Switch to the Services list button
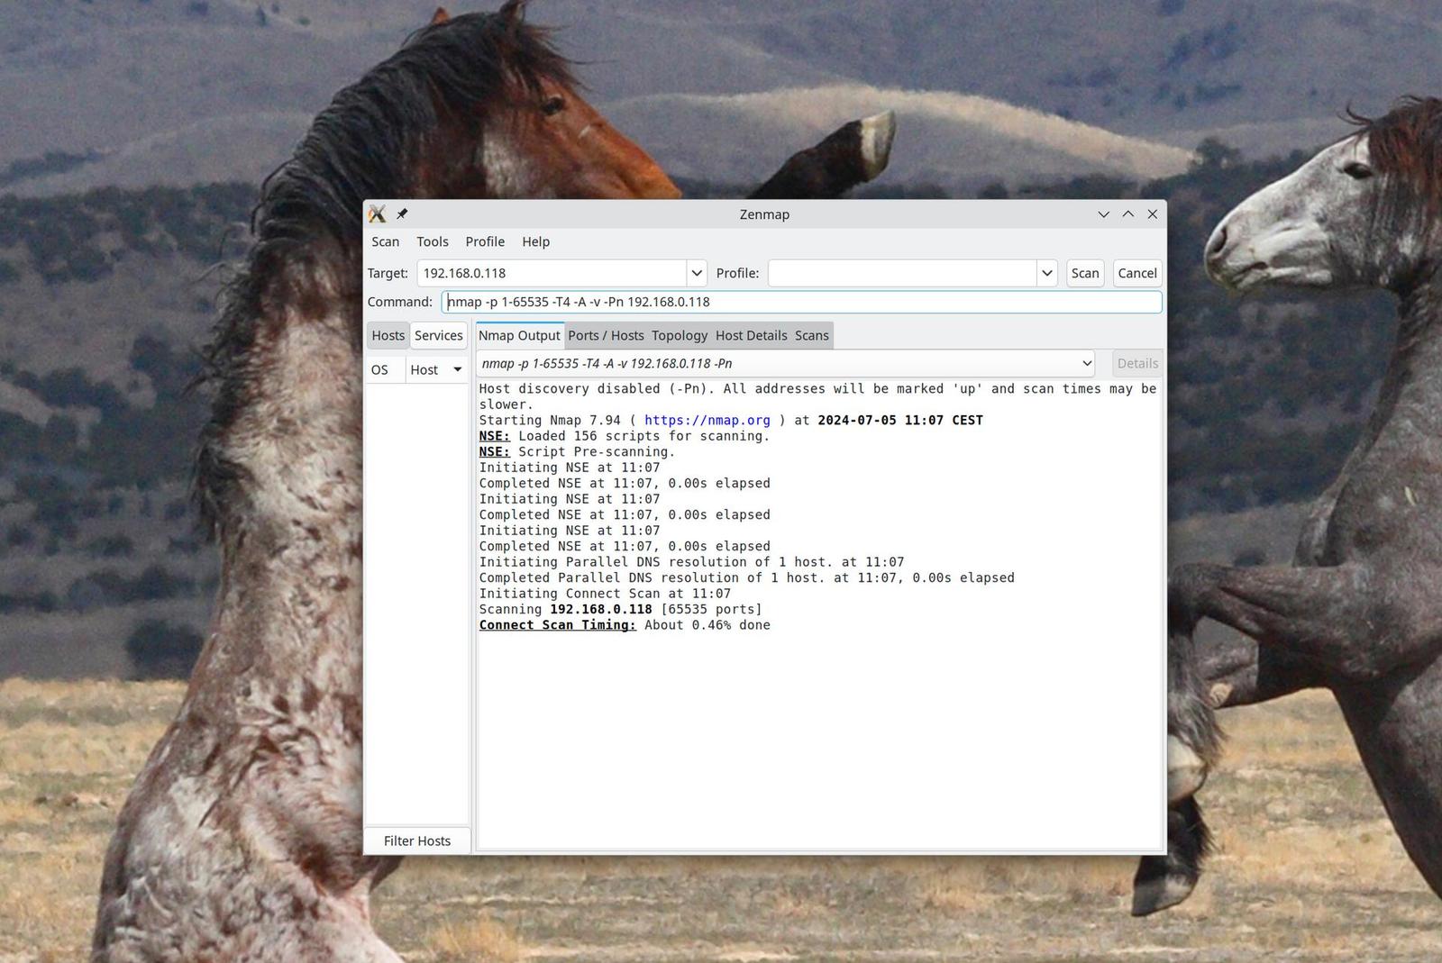 pos(439,335)
